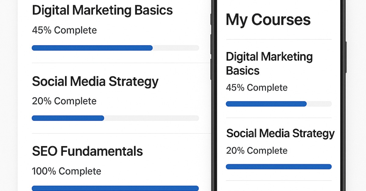
Task: Tap the My Courses heading on the phone
Action: pos(268,20)
